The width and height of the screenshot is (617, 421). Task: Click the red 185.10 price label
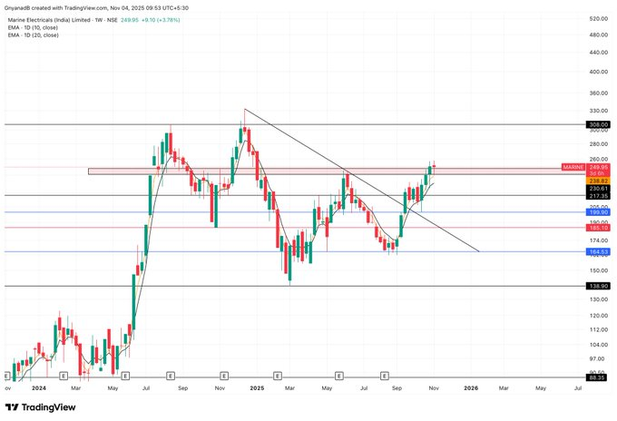click(598, 228)
